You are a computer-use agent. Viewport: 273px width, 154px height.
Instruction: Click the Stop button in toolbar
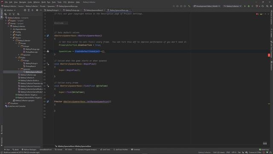[x=253, y=6]
